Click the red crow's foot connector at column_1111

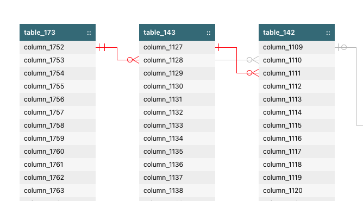pyautogui.click(x=253, y=73)
